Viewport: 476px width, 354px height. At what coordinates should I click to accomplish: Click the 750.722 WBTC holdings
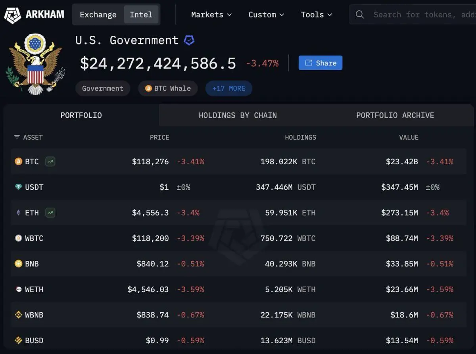[288, 238]
